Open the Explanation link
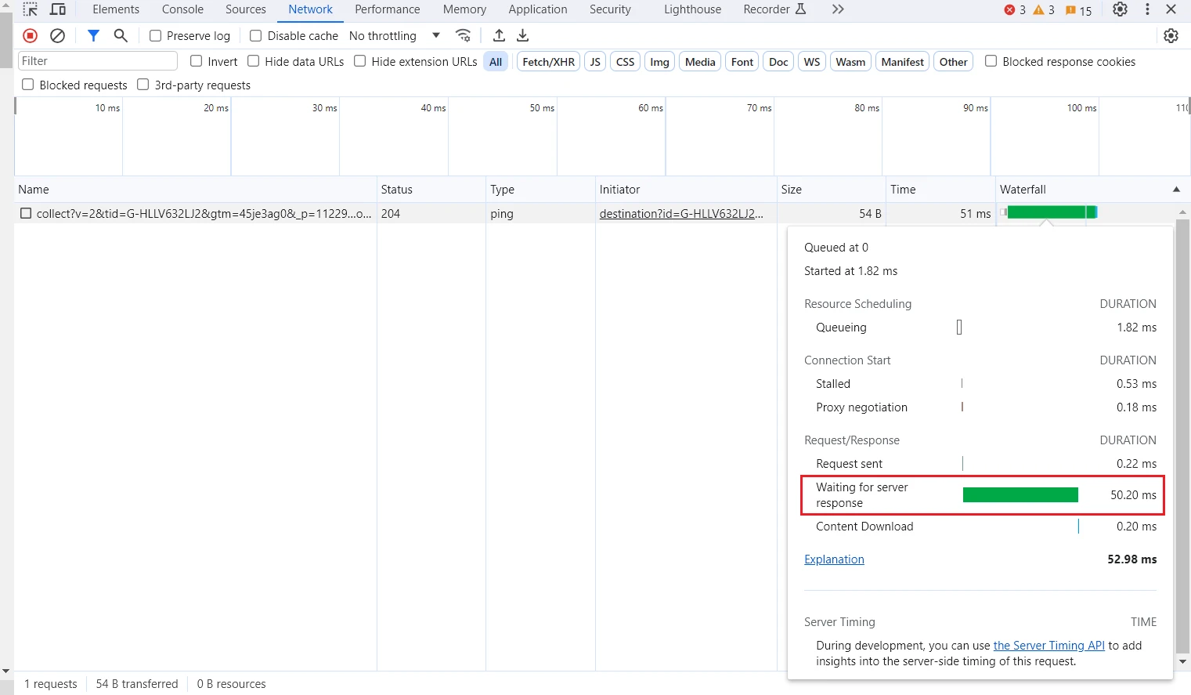The width and height of the screenshot is (1191, 695). (x=834, y=559)
